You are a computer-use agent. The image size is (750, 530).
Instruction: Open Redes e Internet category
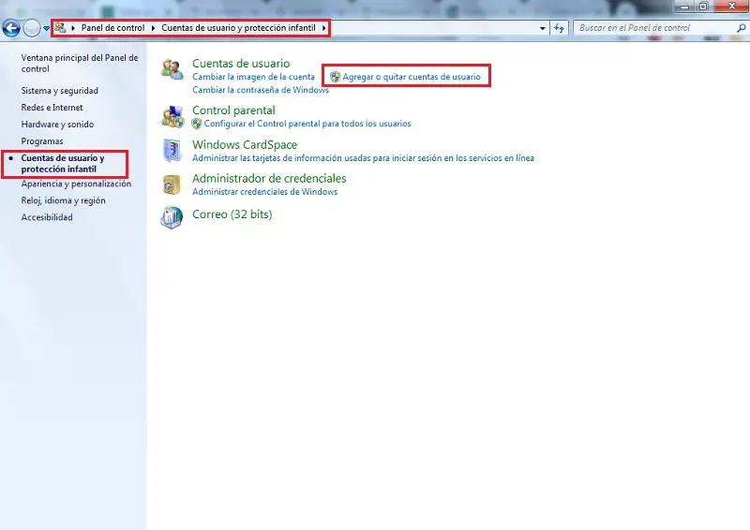point(52,107)
